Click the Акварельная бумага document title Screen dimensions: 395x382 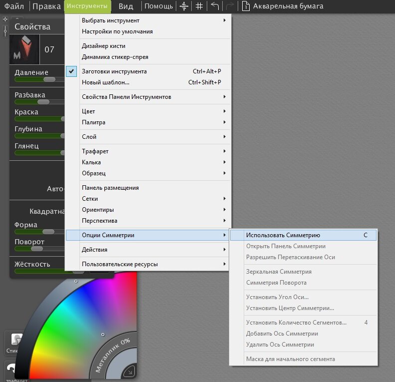pos(288,6)
